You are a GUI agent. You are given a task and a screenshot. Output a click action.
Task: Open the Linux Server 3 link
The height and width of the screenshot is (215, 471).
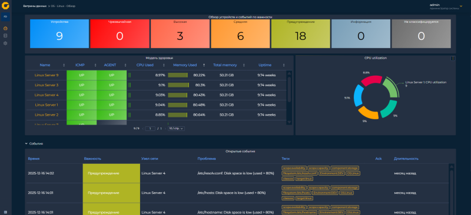pyautogui.click(x=47, y=85)
